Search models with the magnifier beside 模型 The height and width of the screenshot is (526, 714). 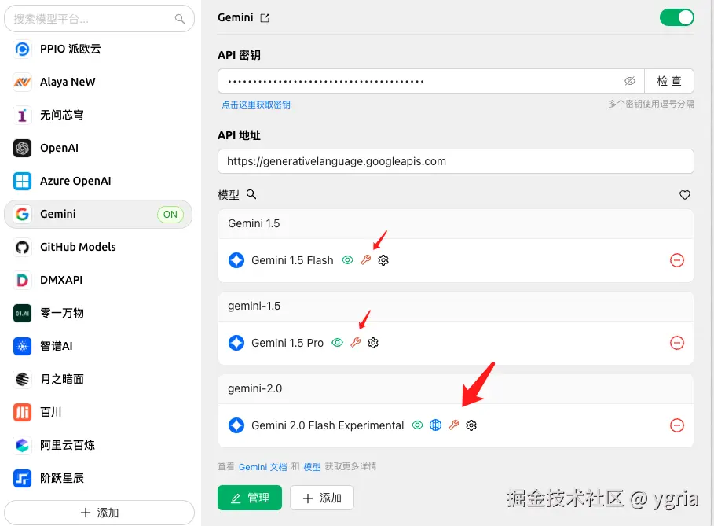coord(251,195)
